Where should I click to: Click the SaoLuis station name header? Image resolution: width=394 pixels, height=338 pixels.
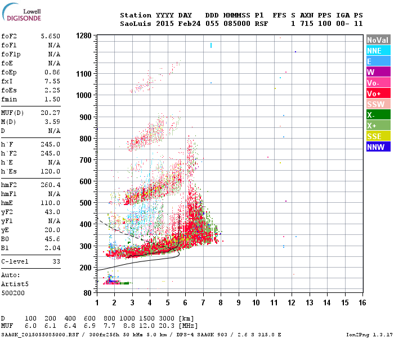click(x=136, y=24)
